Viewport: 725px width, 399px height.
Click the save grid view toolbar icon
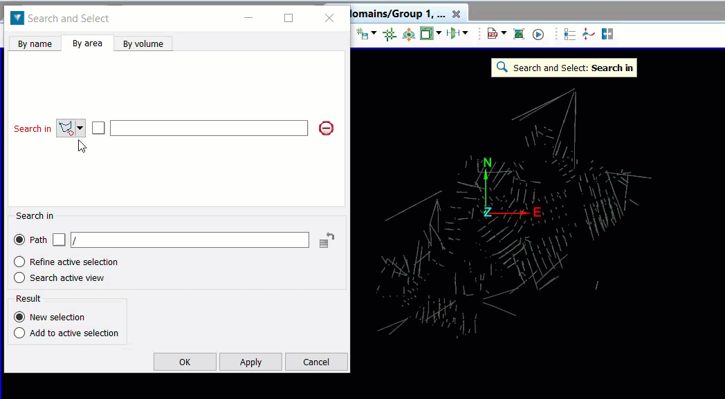click(x=362, y=34)
